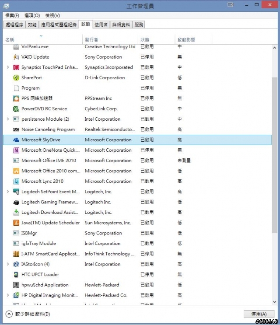Expand the Logitech SetPoint Event Manager group

[x=8, y=192]
